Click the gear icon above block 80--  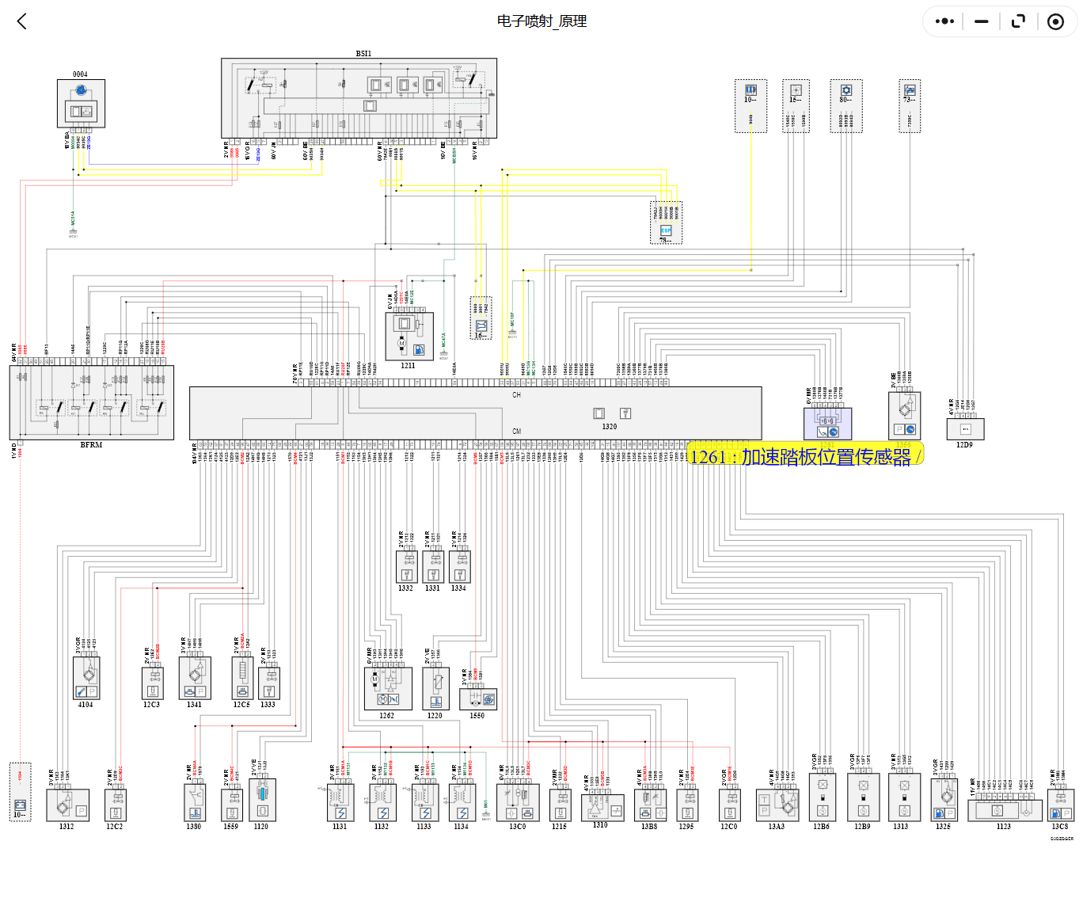845,90
